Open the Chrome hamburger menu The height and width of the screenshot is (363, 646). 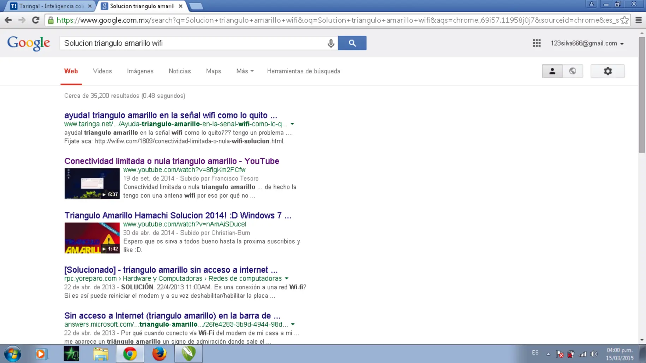tap(638, 20)
